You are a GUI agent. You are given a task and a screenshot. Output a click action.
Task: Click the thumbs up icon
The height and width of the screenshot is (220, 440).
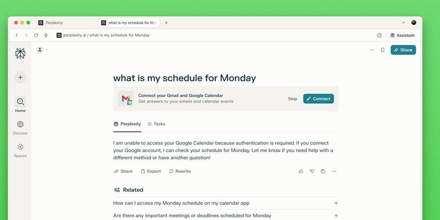click(301, 171)
